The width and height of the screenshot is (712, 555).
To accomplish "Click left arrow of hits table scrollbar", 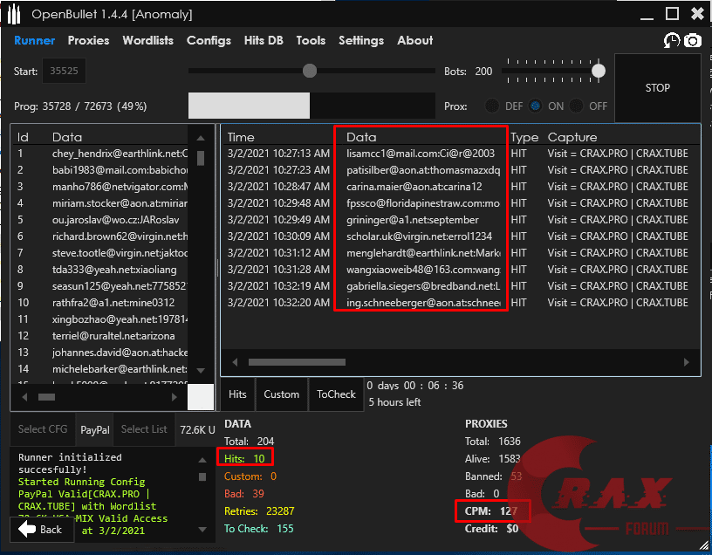I will (x=234, y=362).
